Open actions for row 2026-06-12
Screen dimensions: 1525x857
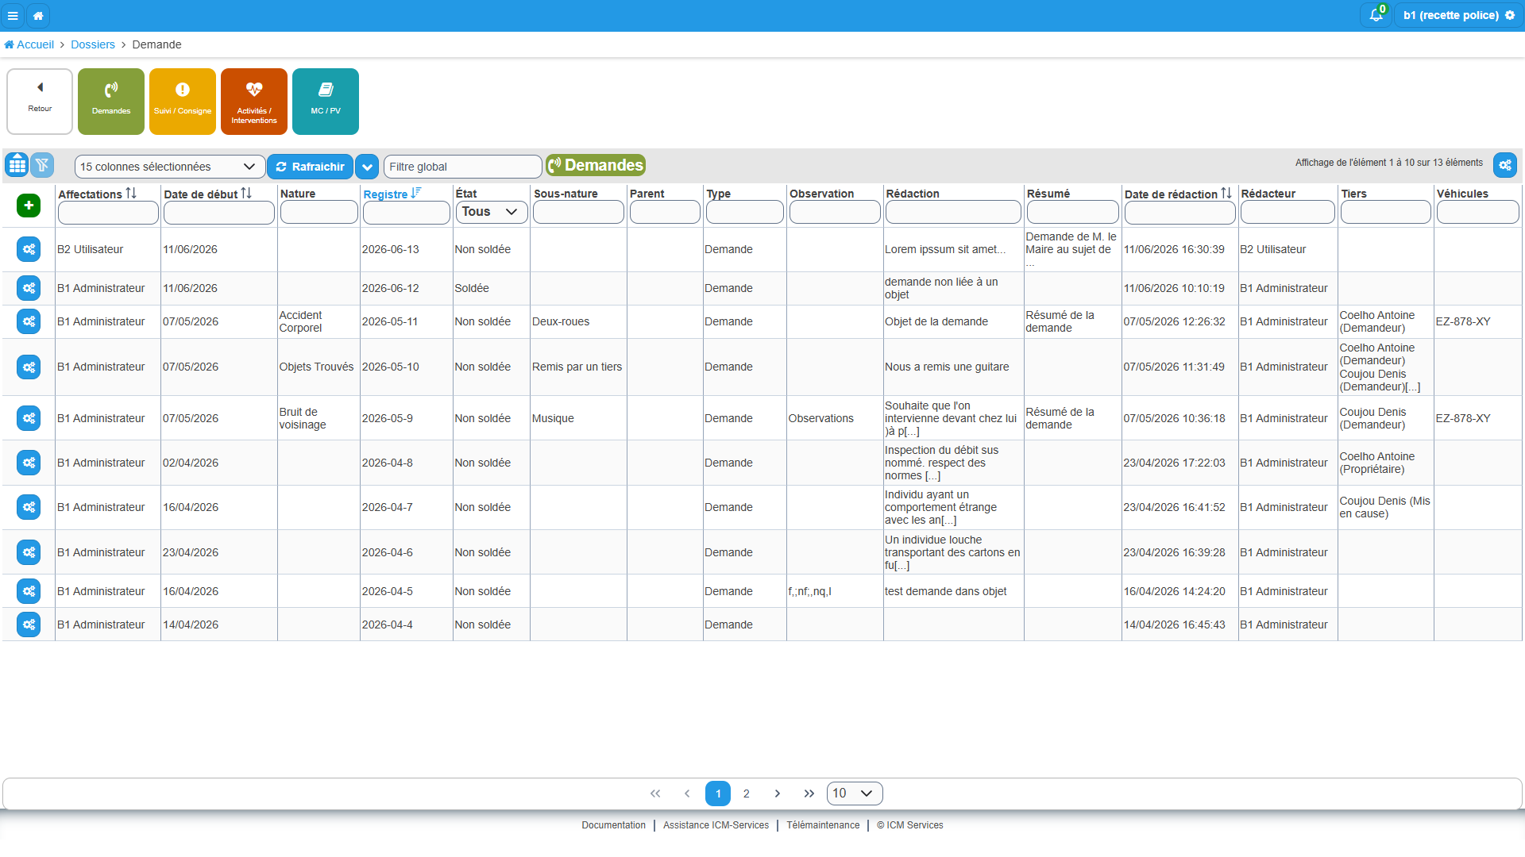click(x=29, y=288)
